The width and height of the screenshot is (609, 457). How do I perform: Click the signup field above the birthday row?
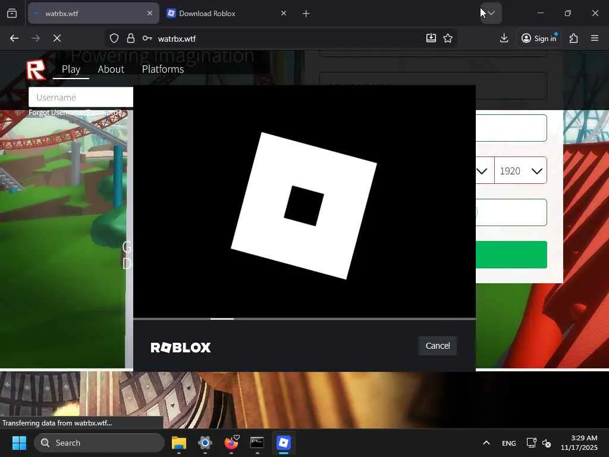[511, 128]
